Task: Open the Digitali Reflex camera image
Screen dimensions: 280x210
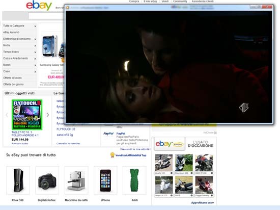Action: [47, 180]
